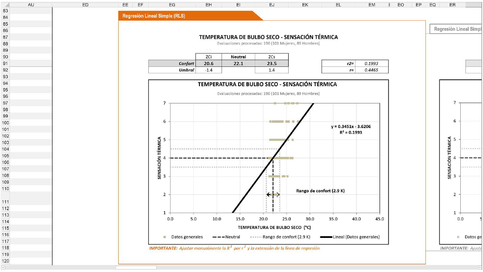Screen dimensions: 483x272
Task: Click the Umbral label cell
Action: (x=172, y=70)
